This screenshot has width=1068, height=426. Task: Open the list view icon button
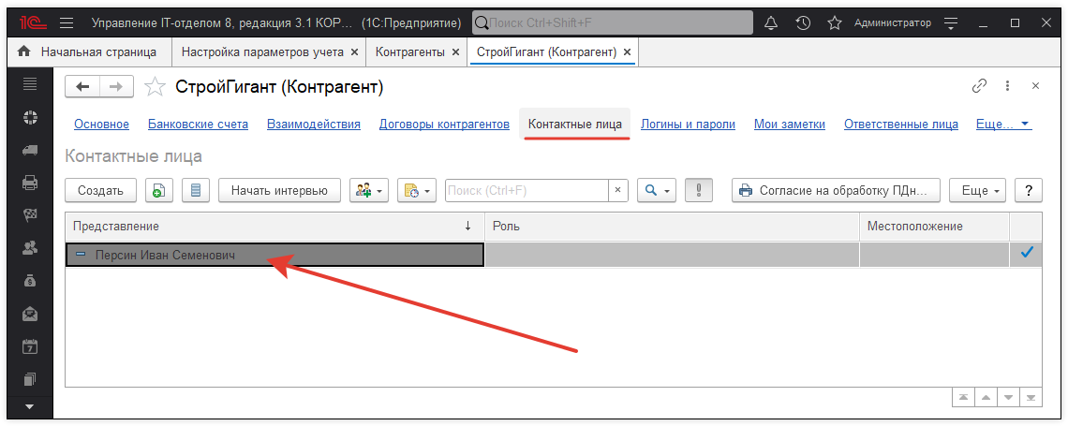(x=195, y=190)
